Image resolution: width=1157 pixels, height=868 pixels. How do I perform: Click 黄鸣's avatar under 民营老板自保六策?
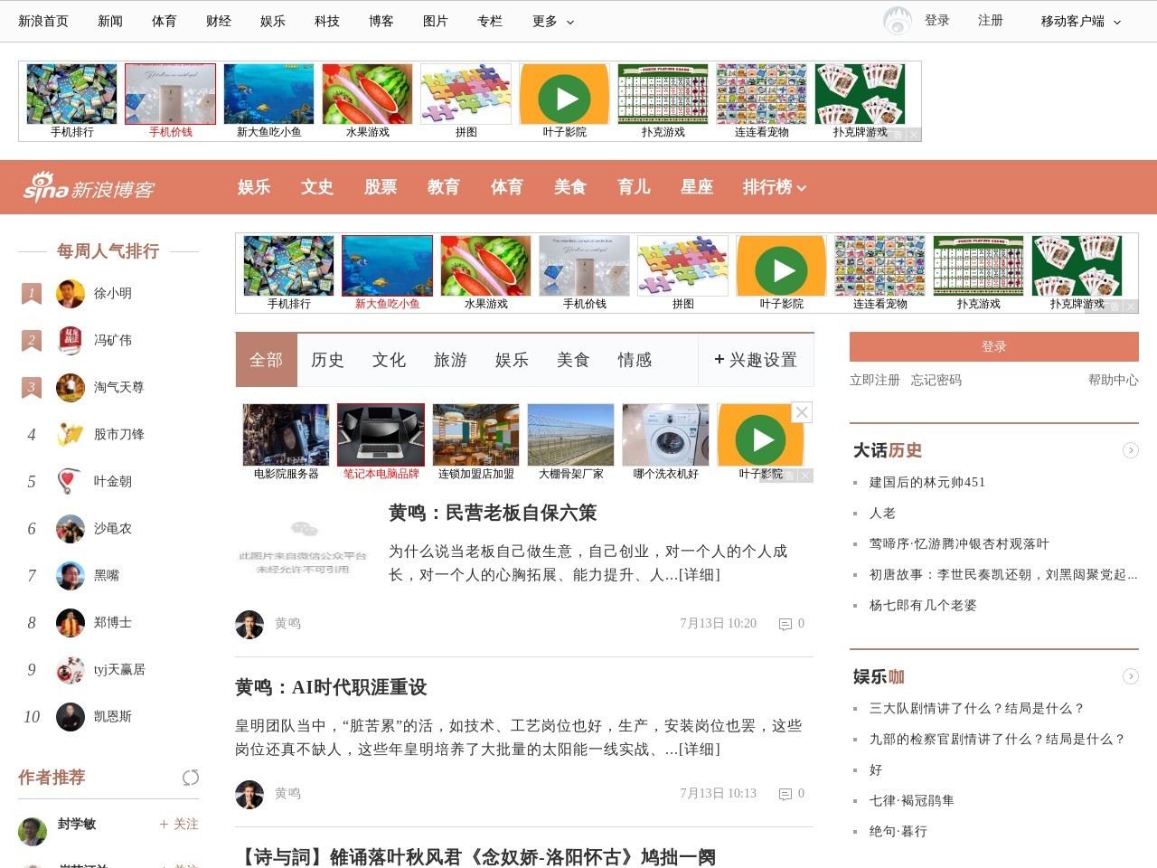pyautogui.click(x=249, y=625)
